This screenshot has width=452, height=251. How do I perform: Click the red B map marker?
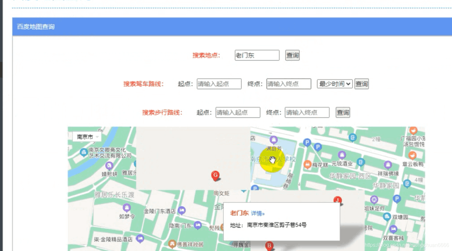(x=269, y=246)
